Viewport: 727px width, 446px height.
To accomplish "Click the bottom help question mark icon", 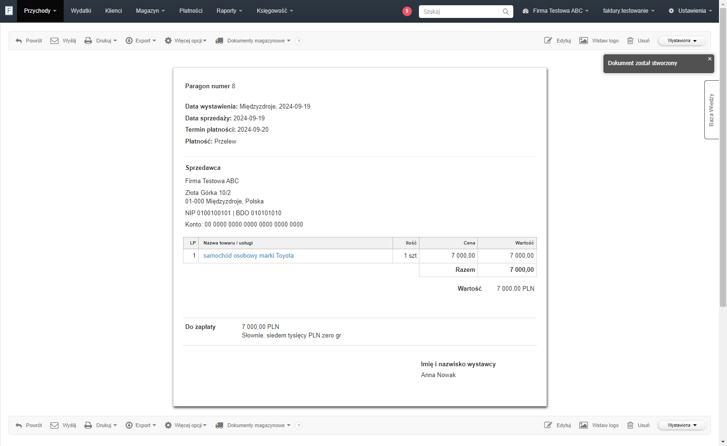I will tap(299, 426).
